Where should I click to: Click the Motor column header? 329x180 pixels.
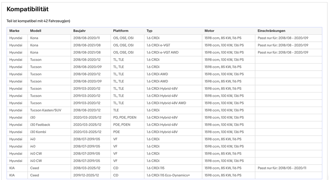click(209, 31)
